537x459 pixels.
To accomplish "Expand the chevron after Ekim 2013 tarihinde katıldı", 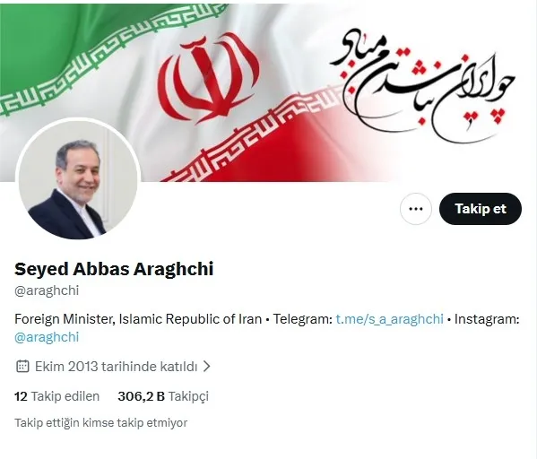I will pyautogui.click(x=206, y=366).
